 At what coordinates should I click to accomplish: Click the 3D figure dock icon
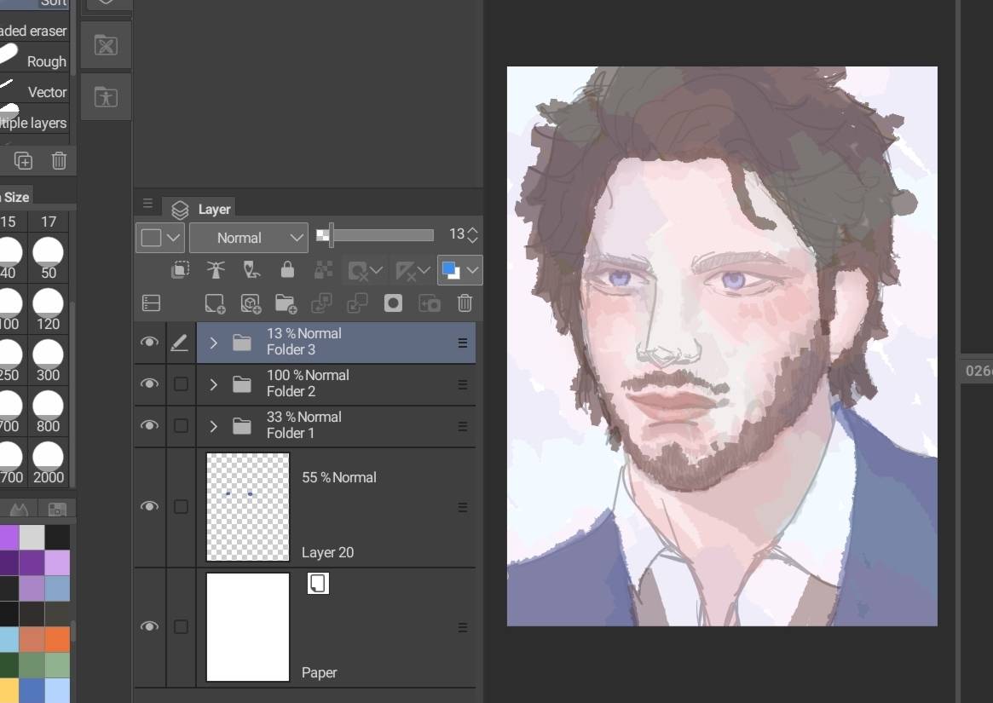pos(106,97)
